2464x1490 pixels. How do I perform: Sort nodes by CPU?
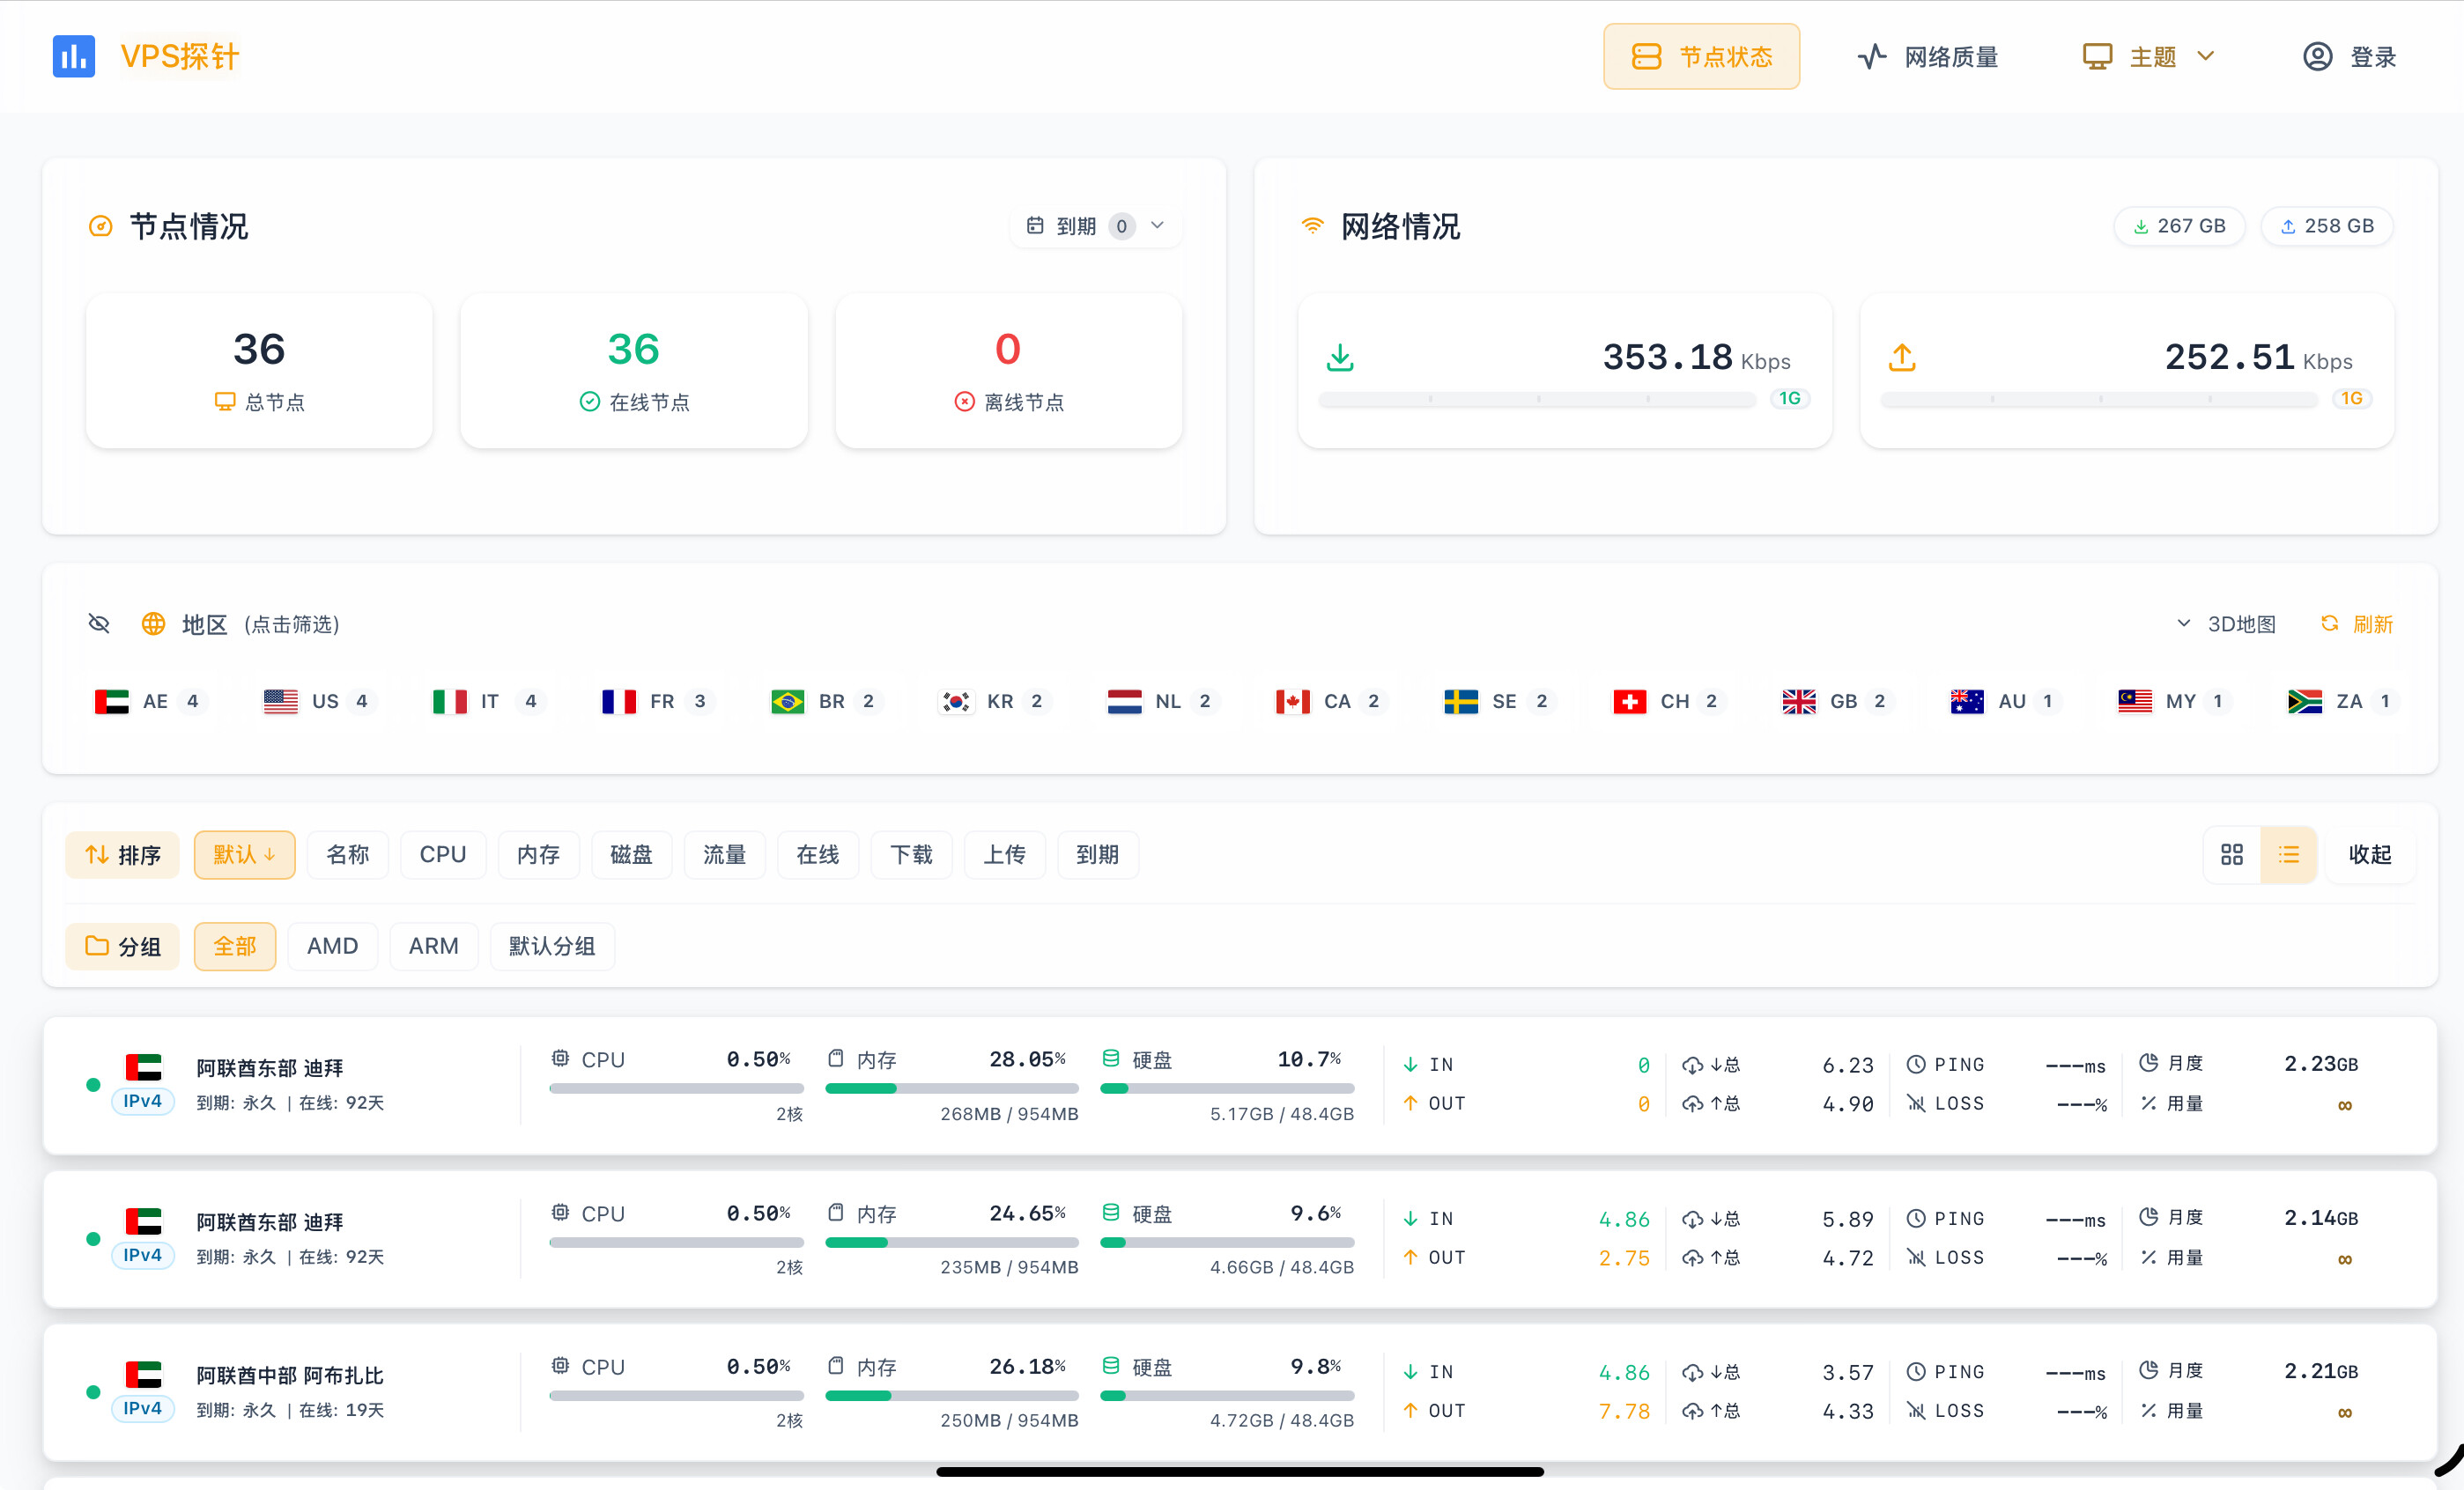(x=443, y=854)
